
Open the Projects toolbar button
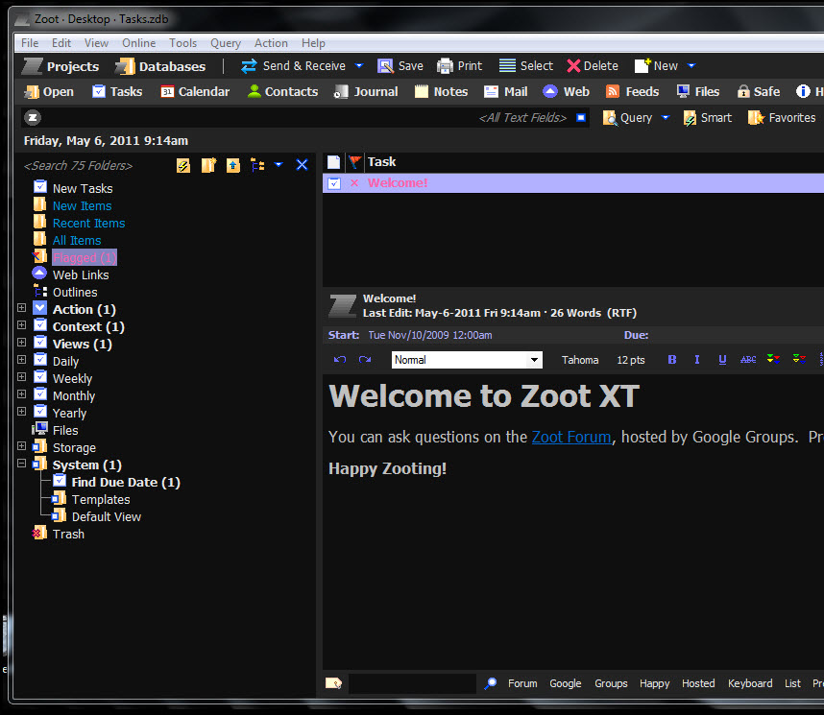click(x=61, y=66)
